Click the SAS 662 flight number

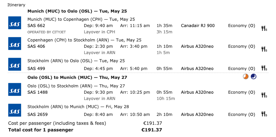[36, 26]
